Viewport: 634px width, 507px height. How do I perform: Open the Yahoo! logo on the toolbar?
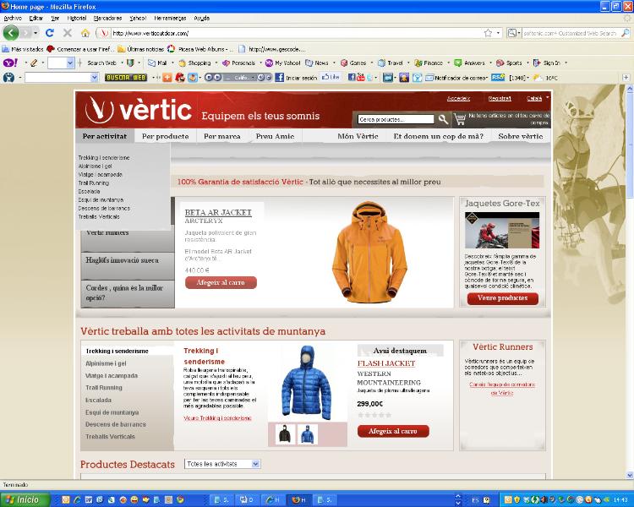[x=10, y=63]
